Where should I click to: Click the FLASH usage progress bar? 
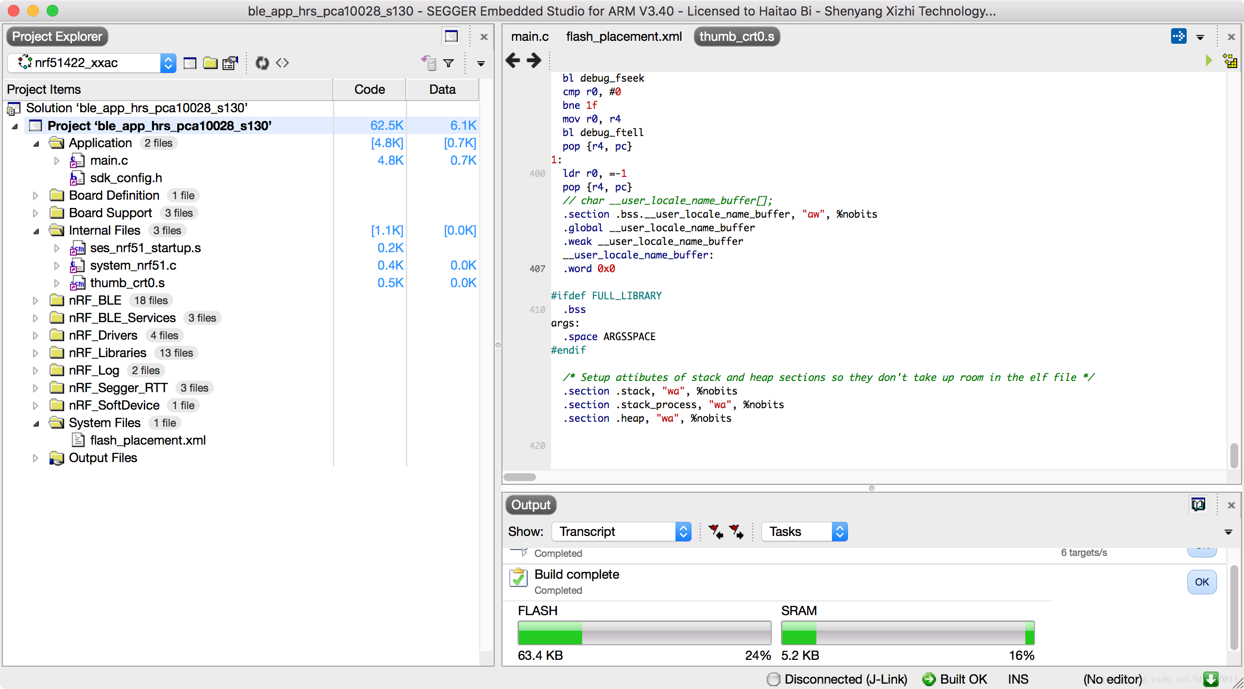pos(644,633)
